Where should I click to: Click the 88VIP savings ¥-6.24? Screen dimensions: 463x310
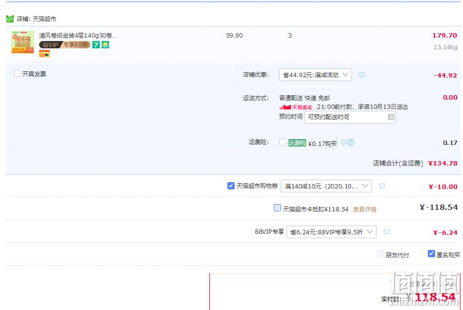445,233
